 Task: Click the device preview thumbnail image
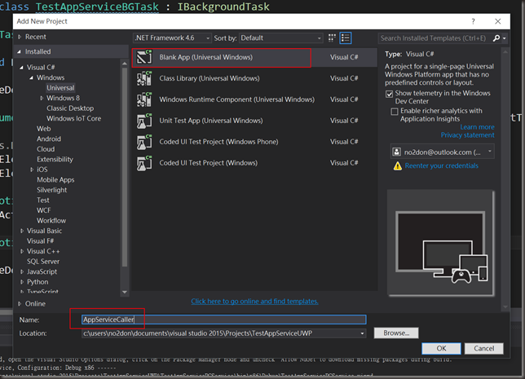441,244
